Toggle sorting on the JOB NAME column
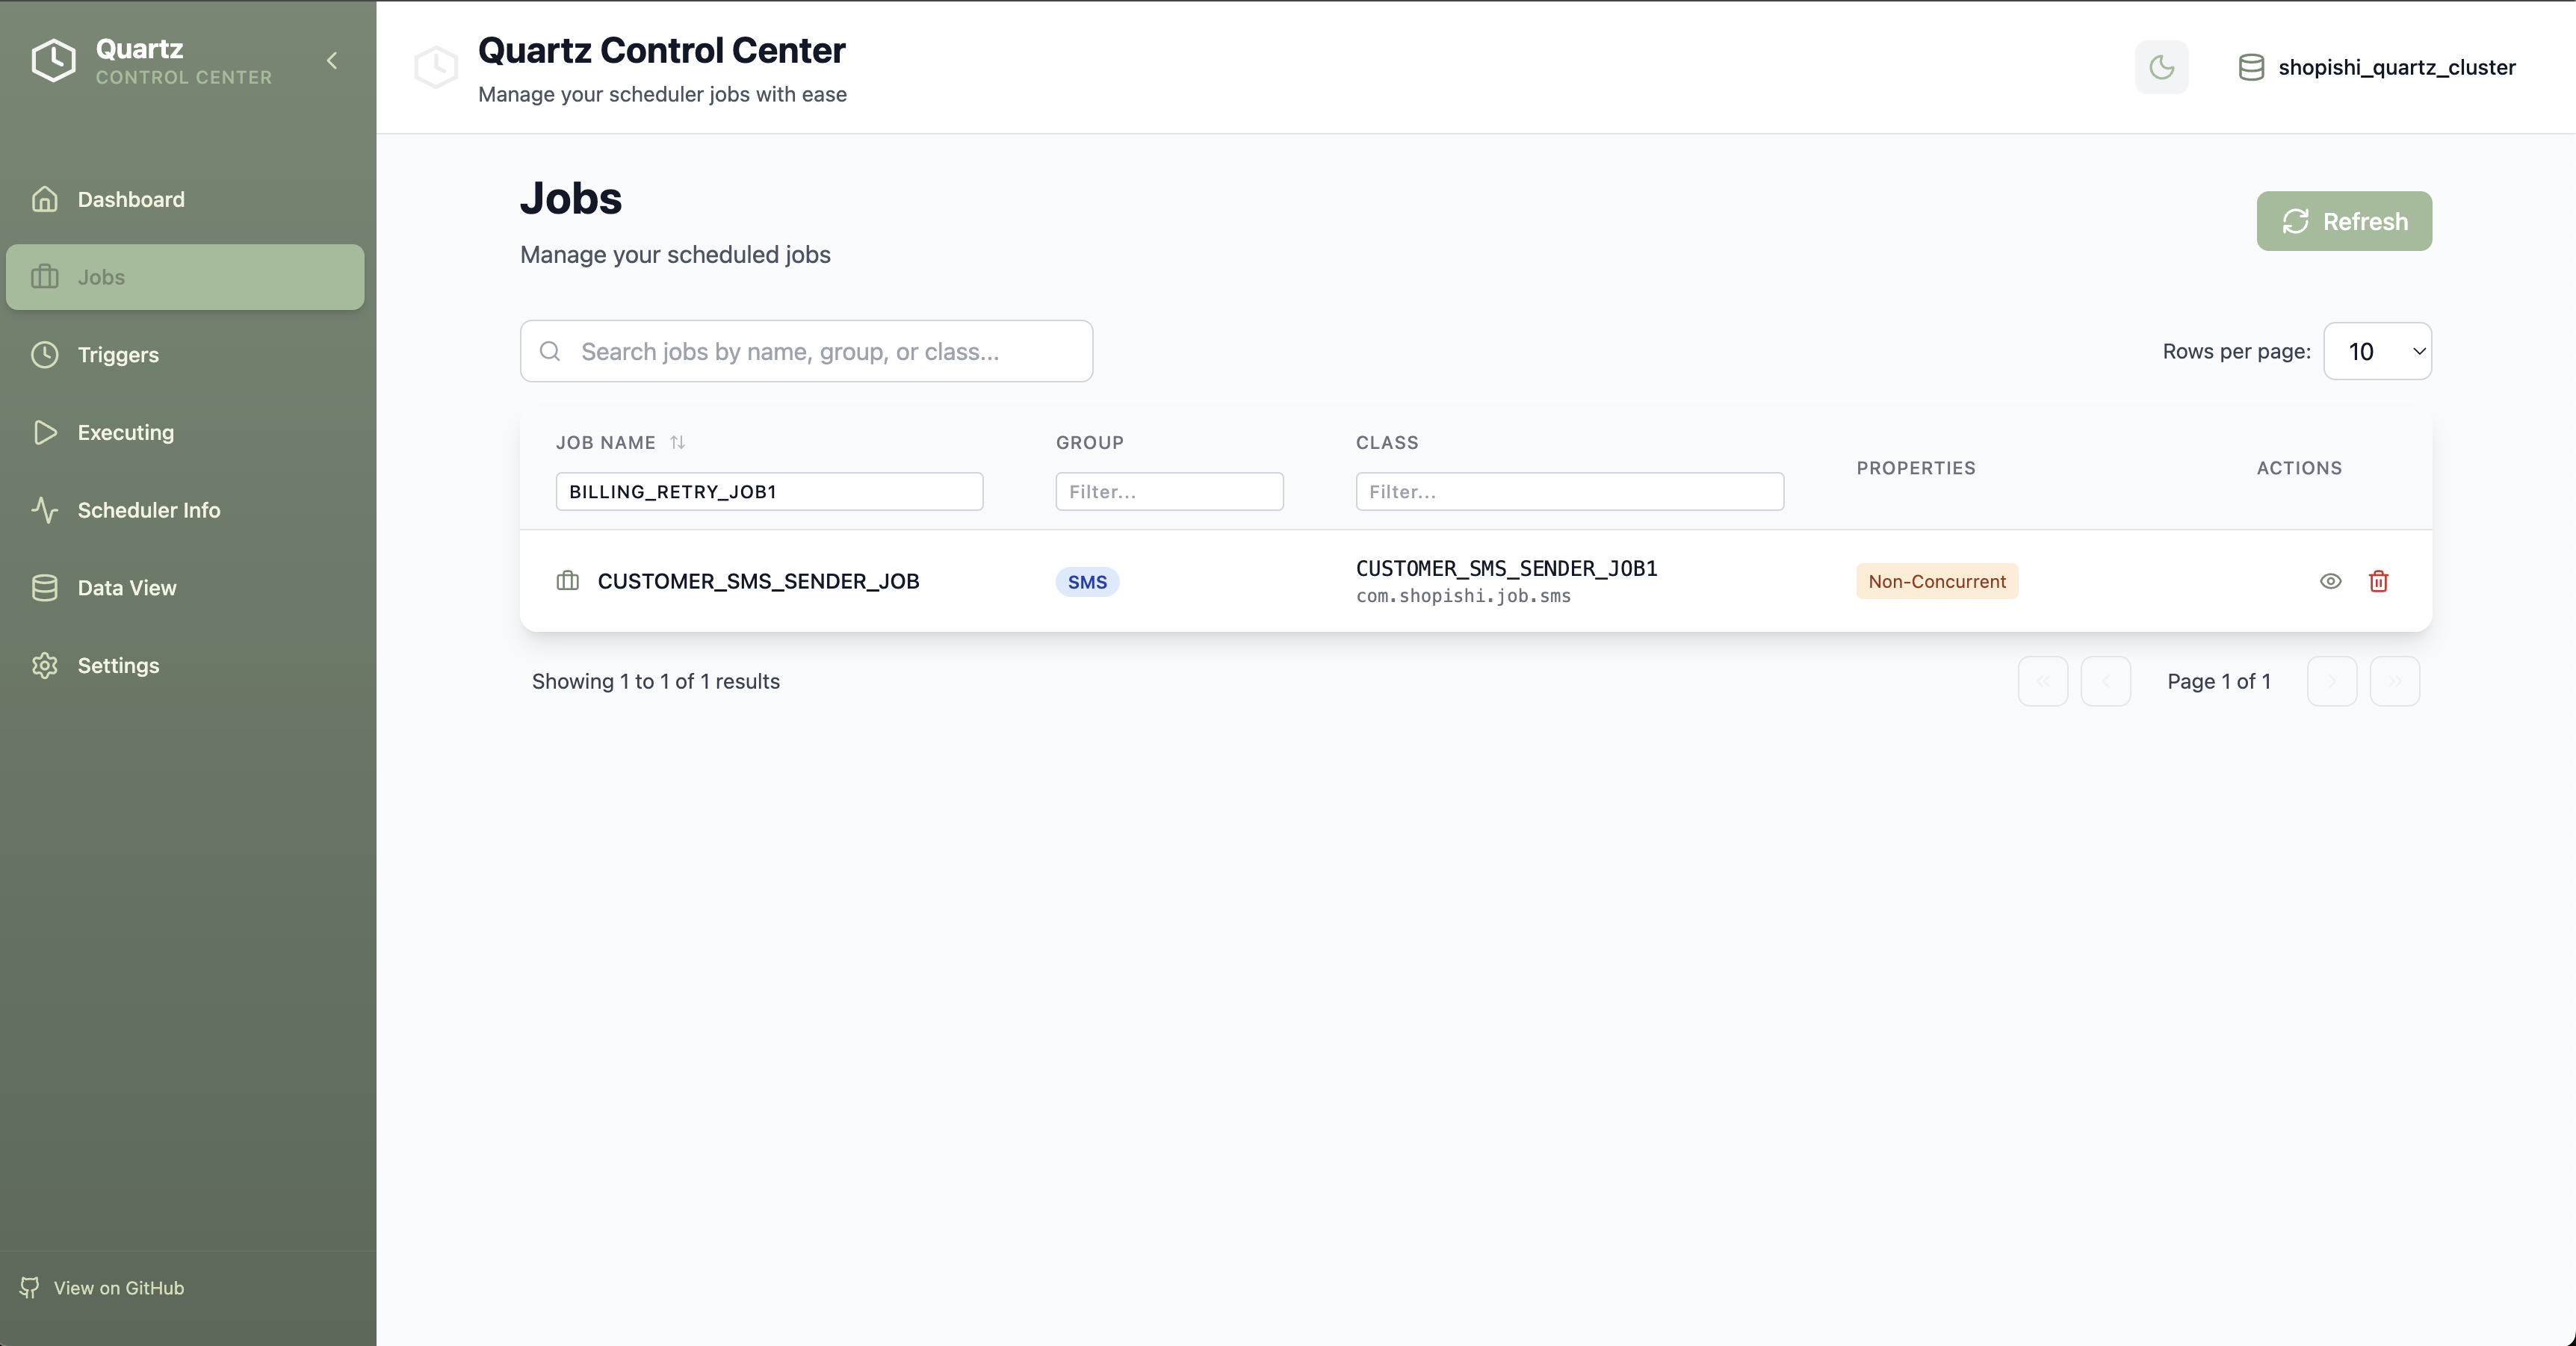Viewport: 2576px width, 1346px height. click(678, 442)
